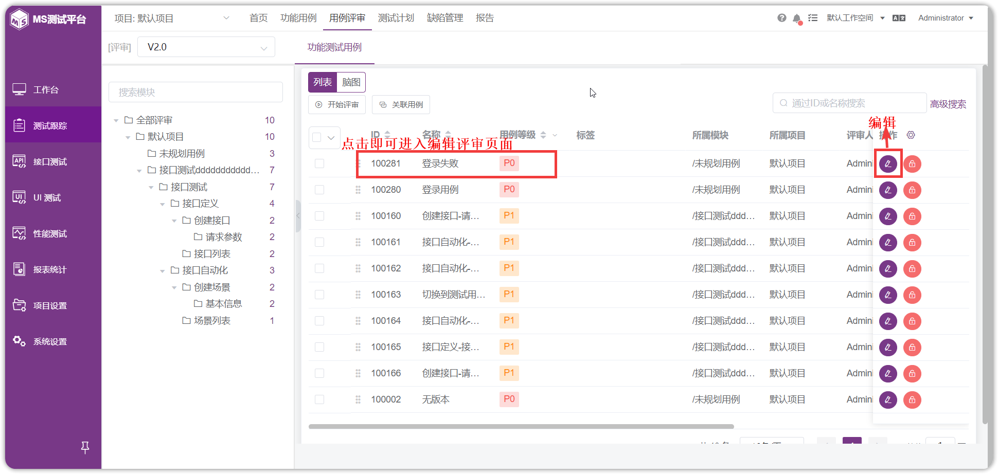Open the 功能用例 menu tab
Image resolution: width=998 pixels, height=474 pixels.
click(298, 18)
